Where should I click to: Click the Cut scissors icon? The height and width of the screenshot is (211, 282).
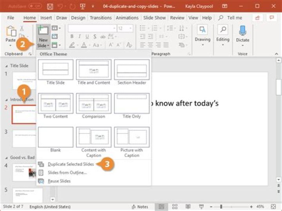tap(22, 29)
